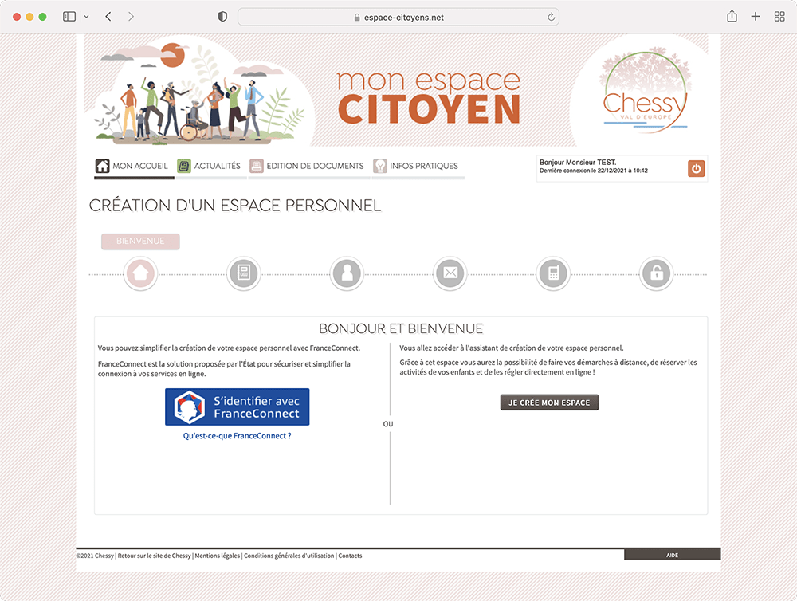Open the Qu'est-ce-que FranceConnect link
797x601 pixels.
[237, 436]
